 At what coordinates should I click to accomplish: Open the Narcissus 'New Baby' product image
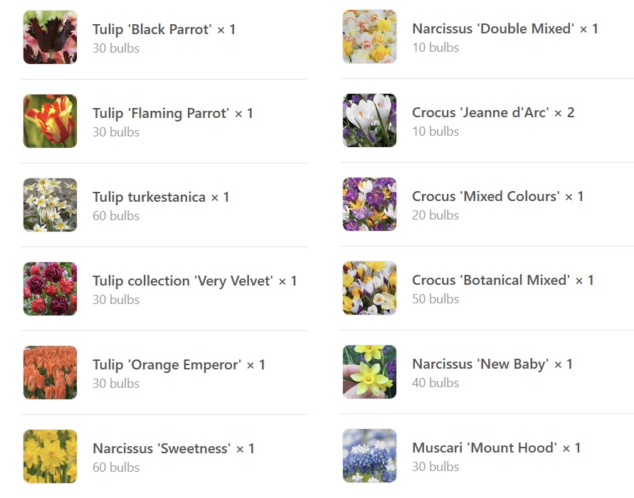tap(369, 372)
